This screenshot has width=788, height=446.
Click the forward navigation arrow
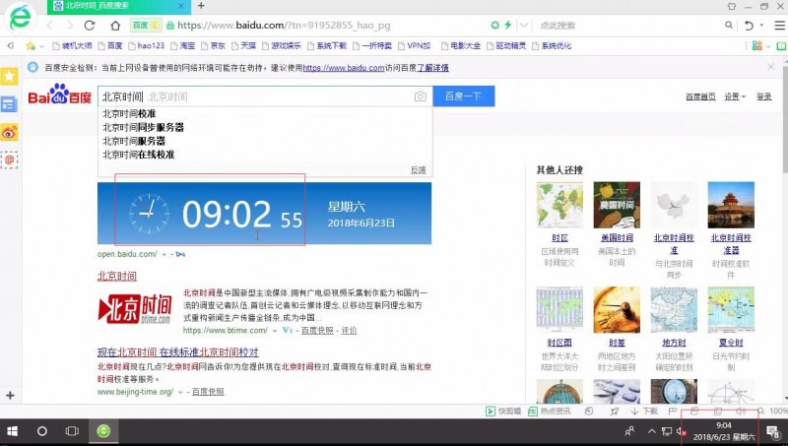pos(70,26)
